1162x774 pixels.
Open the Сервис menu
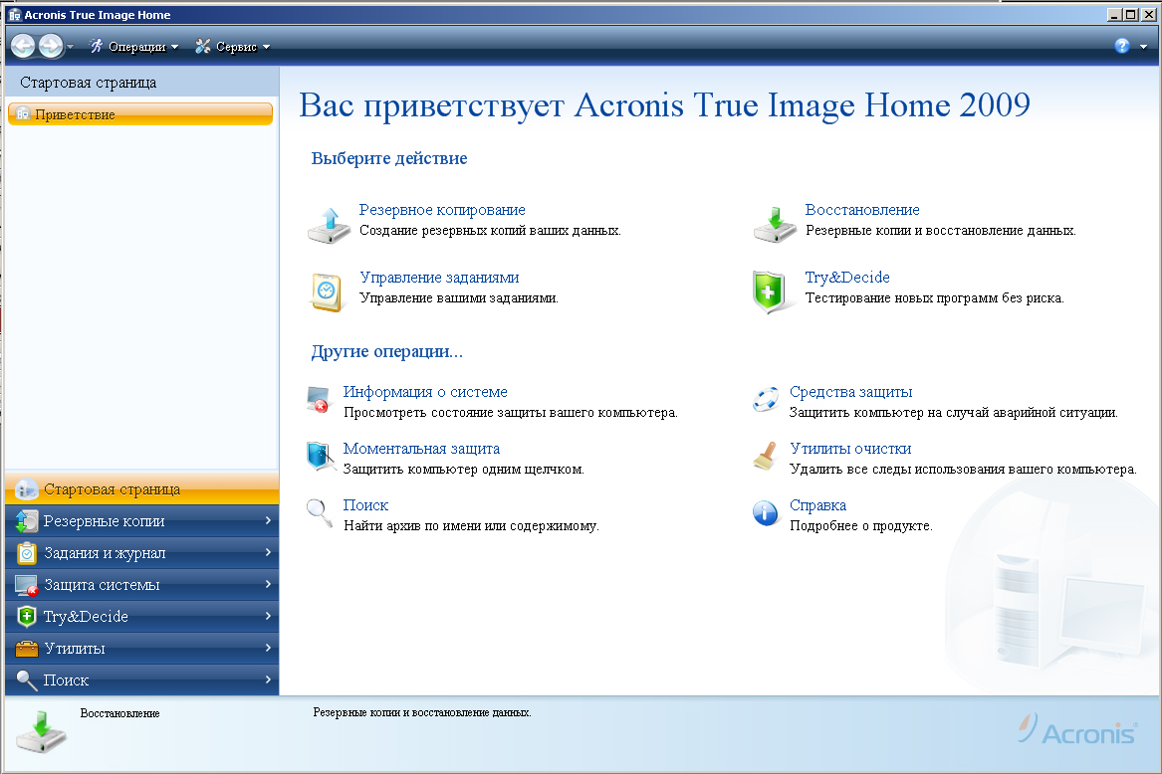233,47
